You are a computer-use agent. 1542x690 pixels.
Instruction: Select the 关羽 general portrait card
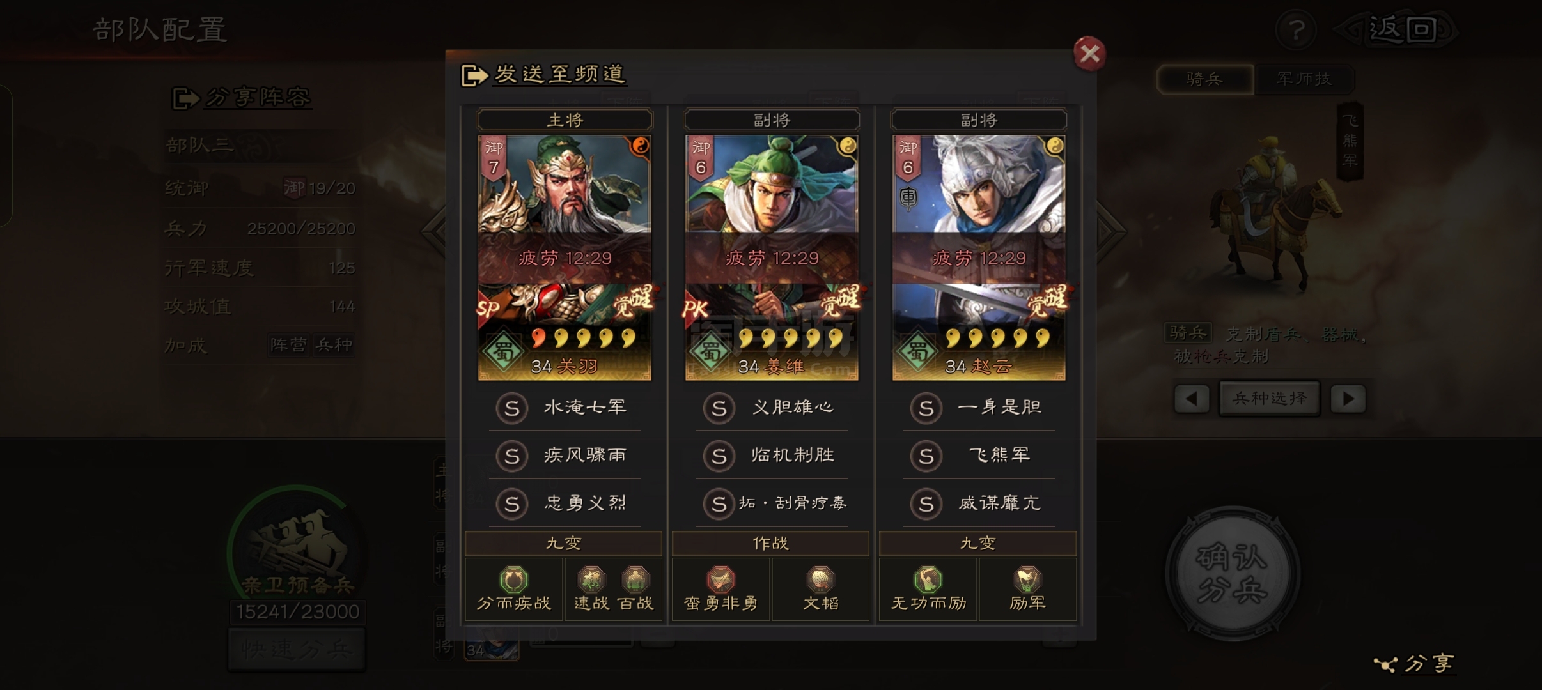click(565, 257)
